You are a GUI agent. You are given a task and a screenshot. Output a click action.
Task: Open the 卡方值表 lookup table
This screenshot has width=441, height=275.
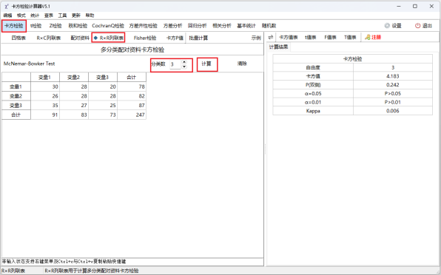coord(289,37)
